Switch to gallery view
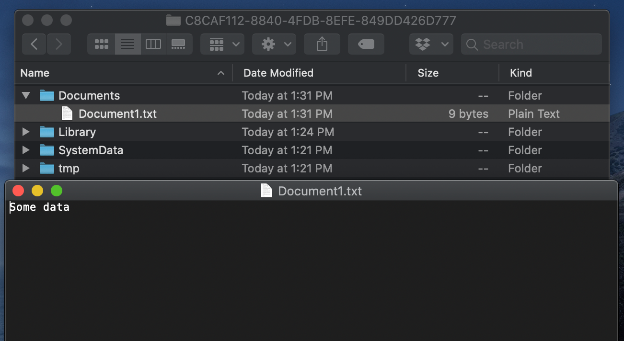 [x=179, y=44]
